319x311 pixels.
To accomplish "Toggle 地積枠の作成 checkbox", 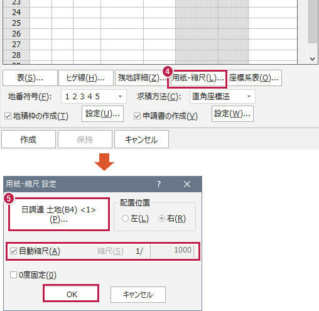I will tap(8, 116).
